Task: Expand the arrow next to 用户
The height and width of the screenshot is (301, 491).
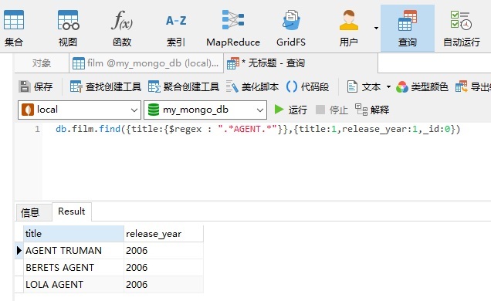Action: [376, 28]
